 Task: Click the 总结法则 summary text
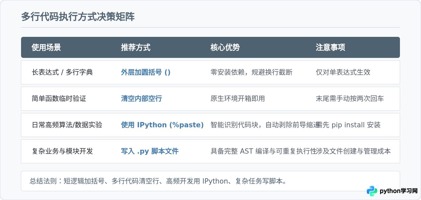(x=158, y=181)
